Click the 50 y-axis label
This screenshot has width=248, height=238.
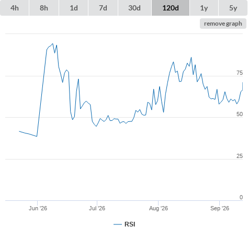click(x=240, y=114)
